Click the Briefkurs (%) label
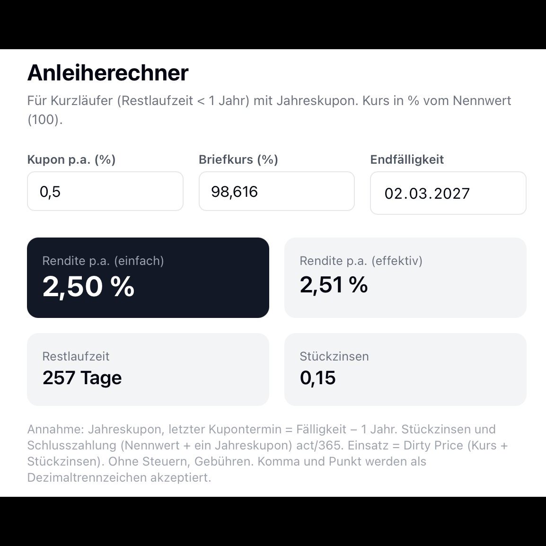The image size is (546, 546). [x=238, y=159]
